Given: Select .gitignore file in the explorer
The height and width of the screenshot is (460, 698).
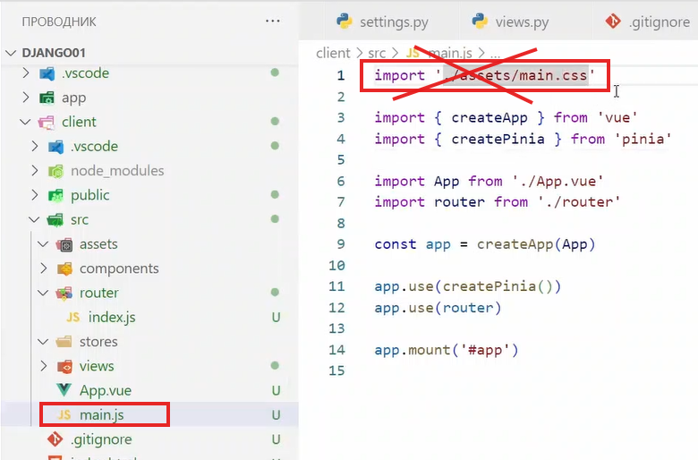Looking at the screenshot, I should pyautogui.click(x=100, y=439).
